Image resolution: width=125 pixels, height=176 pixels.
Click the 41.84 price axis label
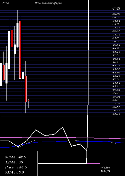click(x=116, y=83)
